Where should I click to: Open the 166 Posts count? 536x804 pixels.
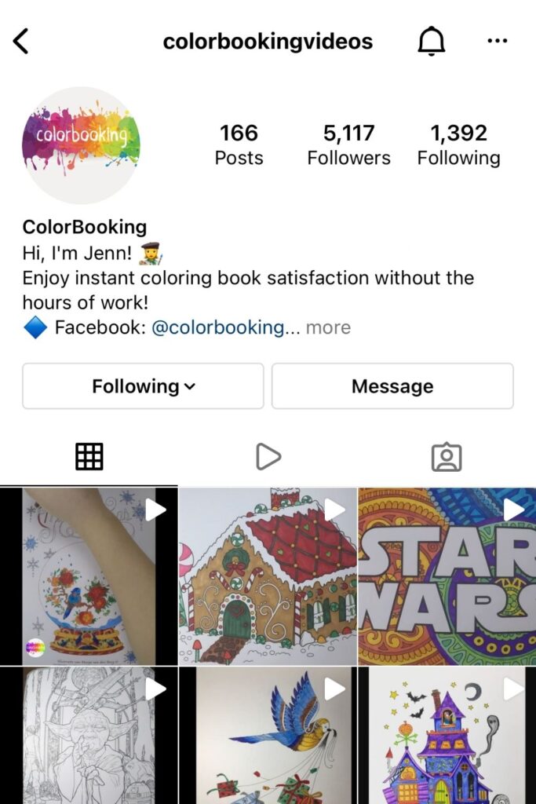[x=239, y=144]
